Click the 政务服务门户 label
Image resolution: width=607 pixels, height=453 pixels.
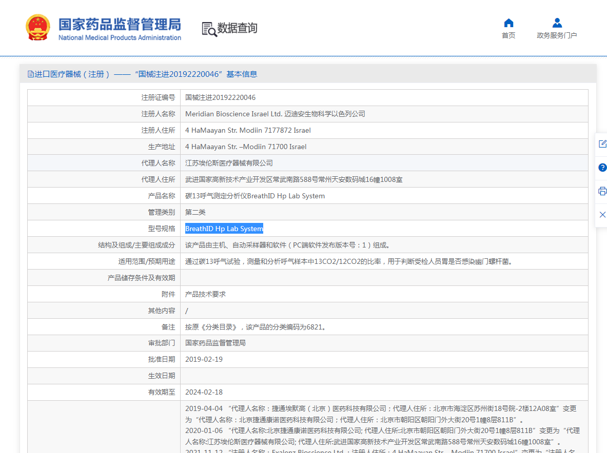tap(557, 35)
